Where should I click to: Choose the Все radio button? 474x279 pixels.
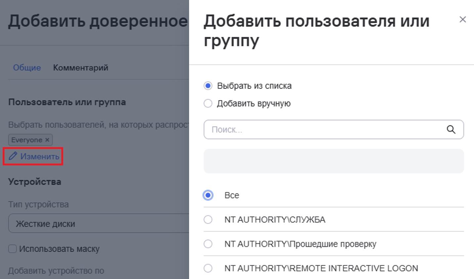[x=208, y=195]
